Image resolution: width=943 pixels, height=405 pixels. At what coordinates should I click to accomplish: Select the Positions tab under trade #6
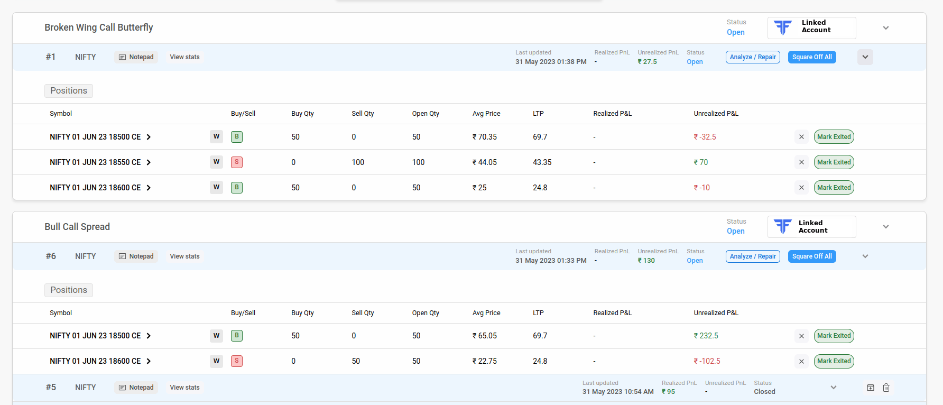coord(69,290)
